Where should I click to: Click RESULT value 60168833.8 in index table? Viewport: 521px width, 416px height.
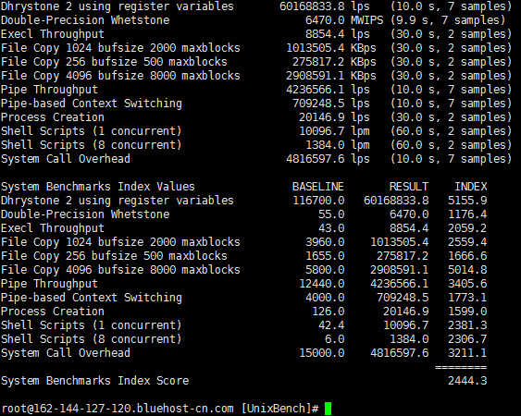pyautogui.click(x=396, y=201)
